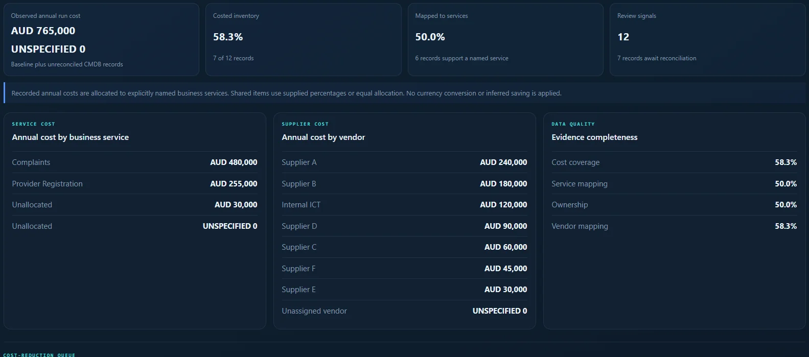
Task: Click the AUD 45,000 Supplier F cost
Action: (x=505, y=269)
